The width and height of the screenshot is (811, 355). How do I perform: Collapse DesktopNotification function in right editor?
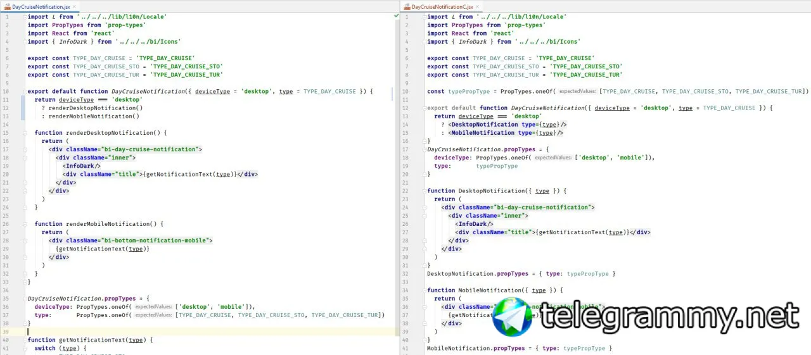(x=423, y=190)
